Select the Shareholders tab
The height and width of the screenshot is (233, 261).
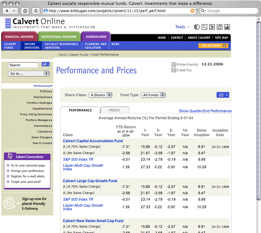pos(96,36)
